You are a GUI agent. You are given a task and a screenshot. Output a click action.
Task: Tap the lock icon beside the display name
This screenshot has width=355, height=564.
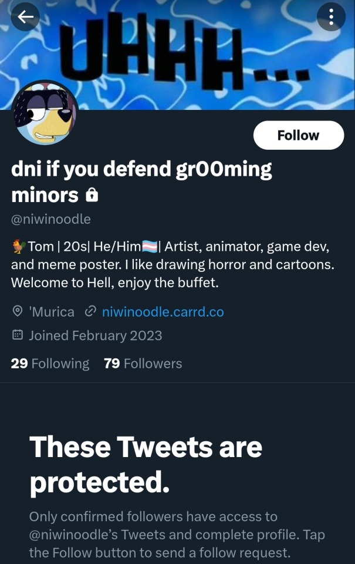(x=92, y=195)
